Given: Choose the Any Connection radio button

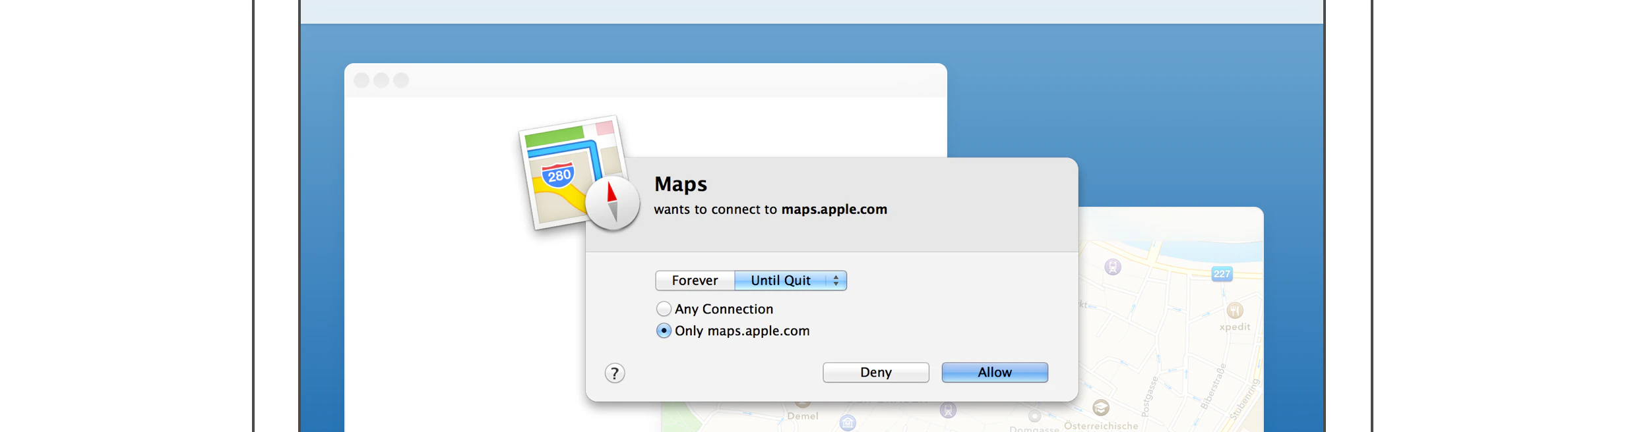Looking at the screenshot, I should 664,309.
